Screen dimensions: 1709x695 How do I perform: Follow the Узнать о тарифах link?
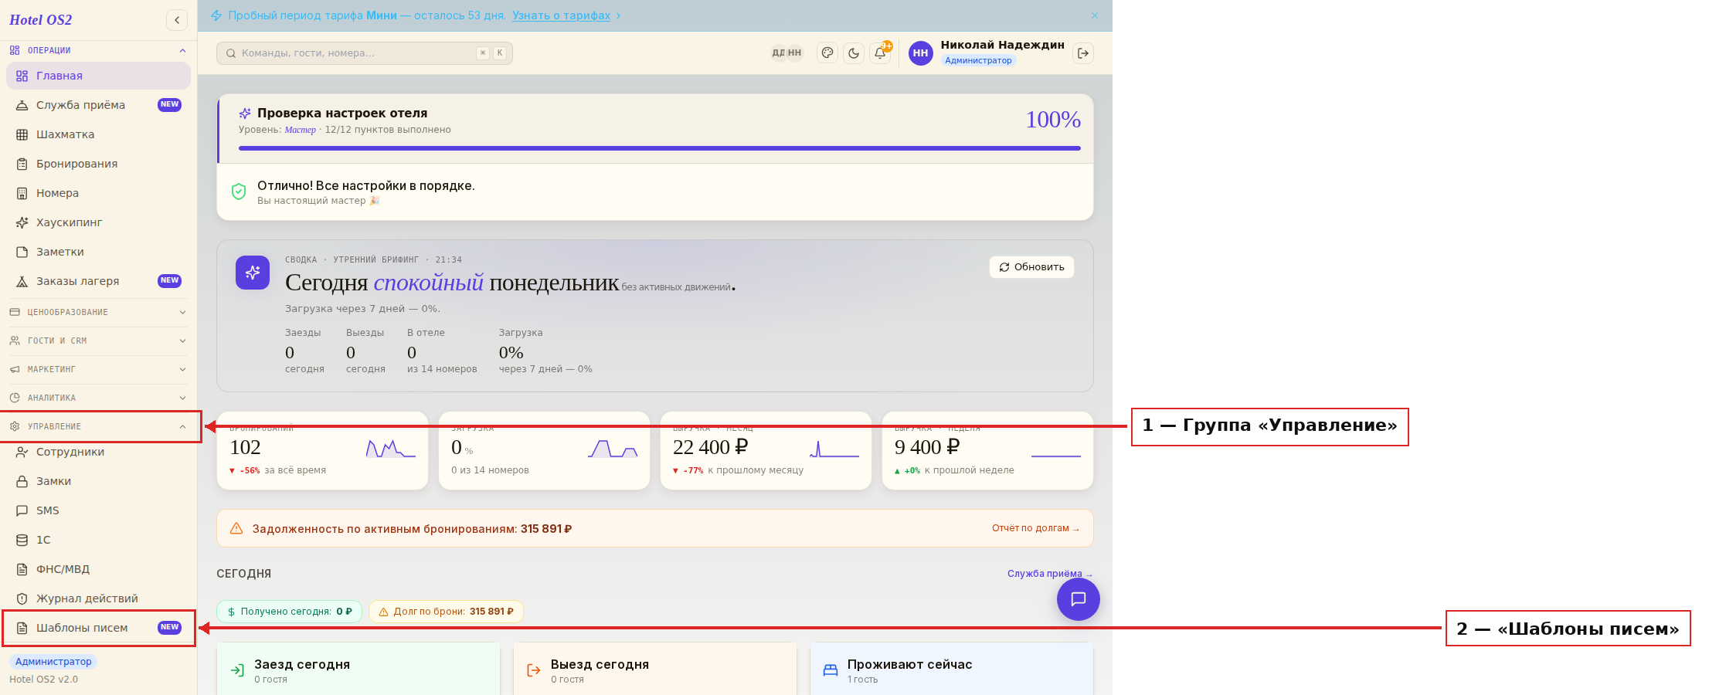562,15
